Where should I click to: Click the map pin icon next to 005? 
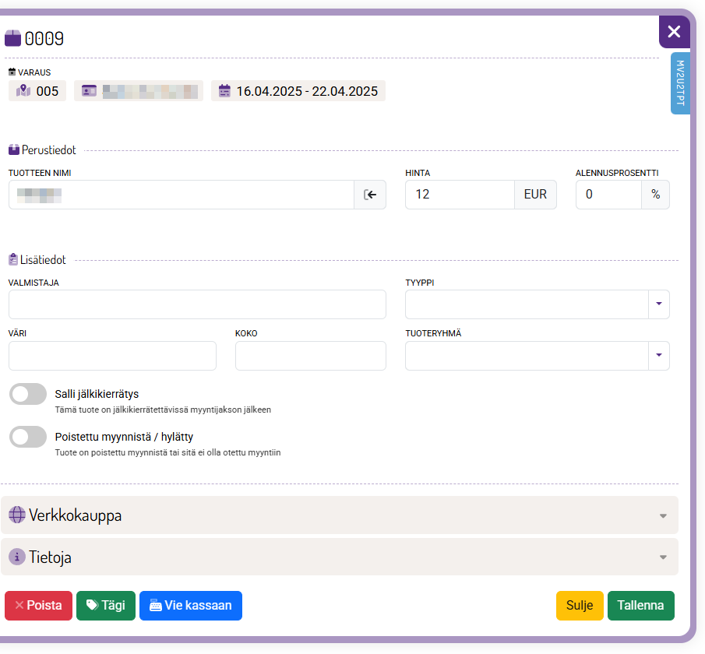coord(23,91)
